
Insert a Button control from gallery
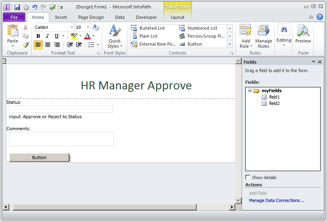191,44
